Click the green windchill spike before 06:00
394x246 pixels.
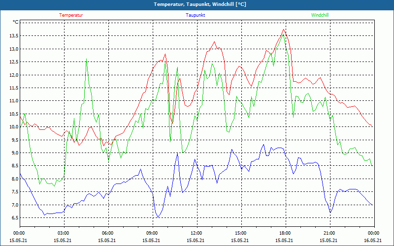pyautogui.click(x=87, y=59)
